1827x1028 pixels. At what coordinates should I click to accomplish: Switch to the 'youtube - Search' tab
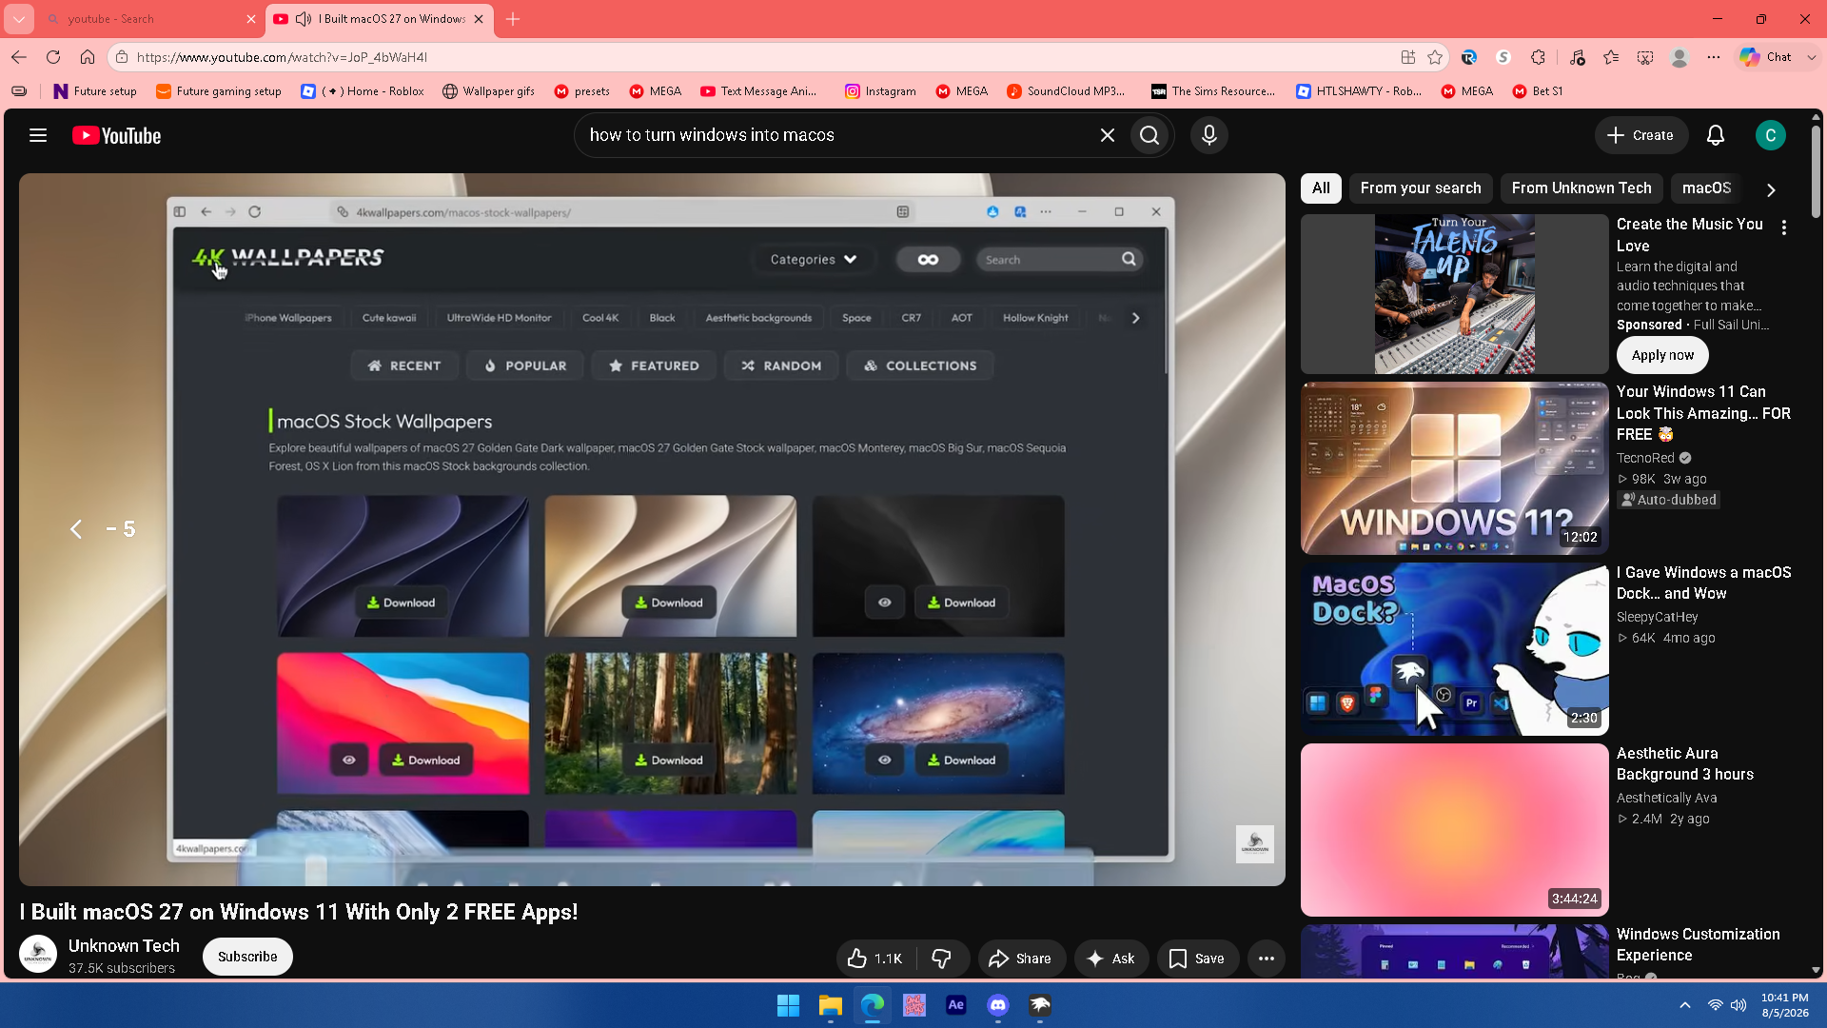coord(150,19)
